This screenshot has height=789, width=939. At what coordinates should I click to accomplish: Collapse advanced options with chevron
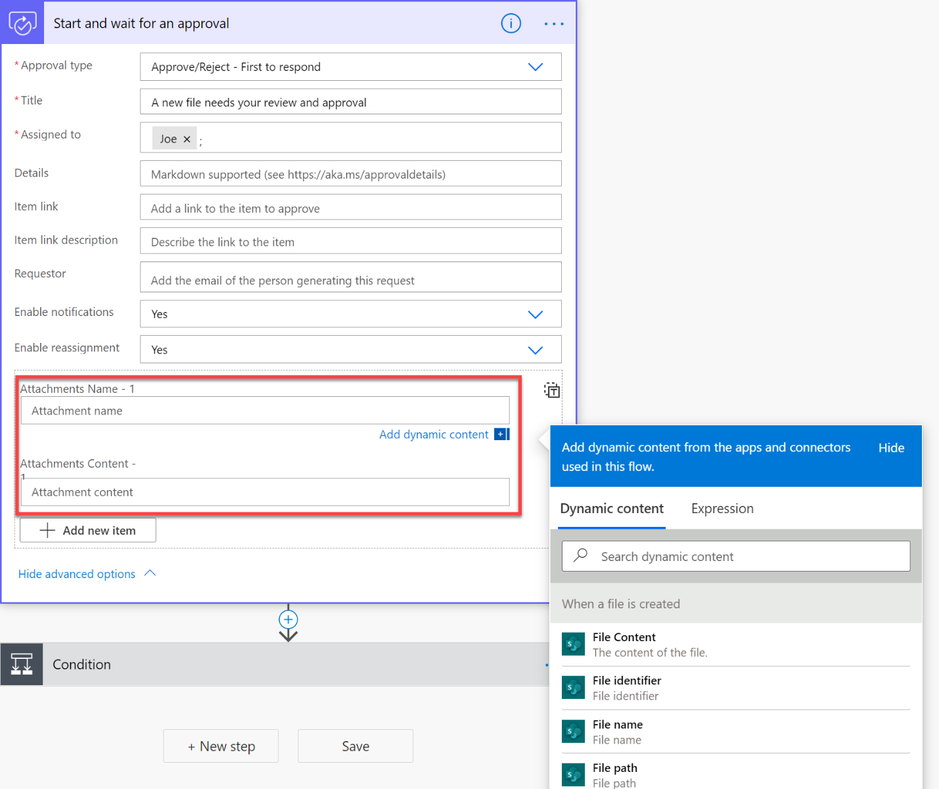click(150, 574)
